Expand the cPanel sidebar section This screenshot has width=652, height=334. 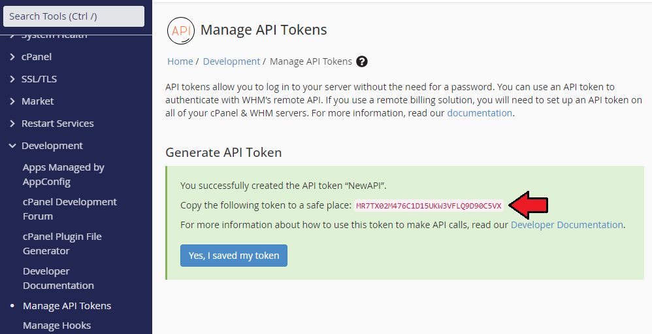[x=12, y=57]
